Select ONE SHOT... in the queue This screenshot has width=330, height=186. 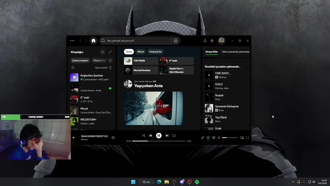tap(226, 75)
